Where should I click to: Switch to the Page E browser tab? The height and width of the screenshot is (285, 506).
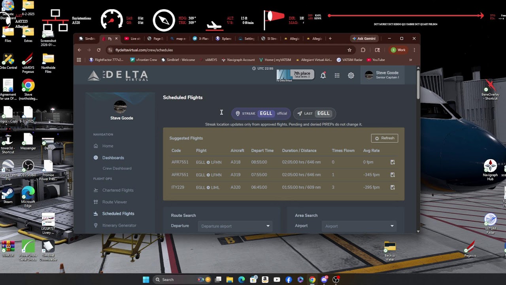tap(155, 38)
